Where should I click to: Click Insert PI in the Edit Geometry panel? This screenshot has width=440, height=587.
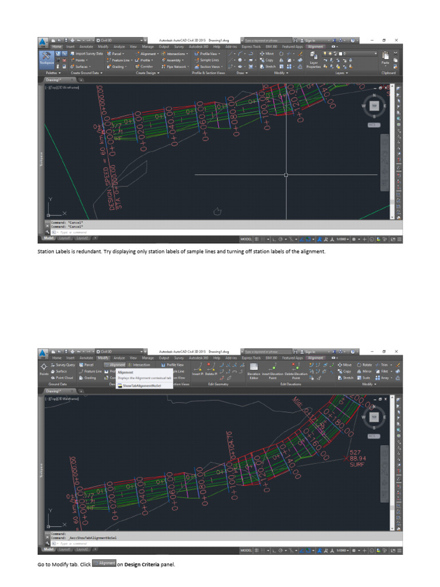tap(198, 369)
